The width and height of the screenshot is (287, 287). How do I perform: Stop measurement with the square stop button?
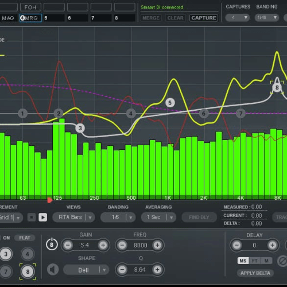coord(32,217)
